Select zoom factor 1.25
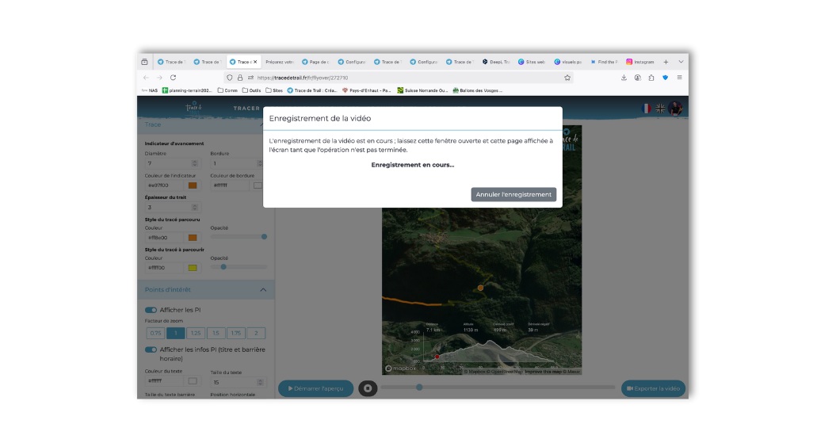This screenshot has height=447, width=832. [196, 334]
